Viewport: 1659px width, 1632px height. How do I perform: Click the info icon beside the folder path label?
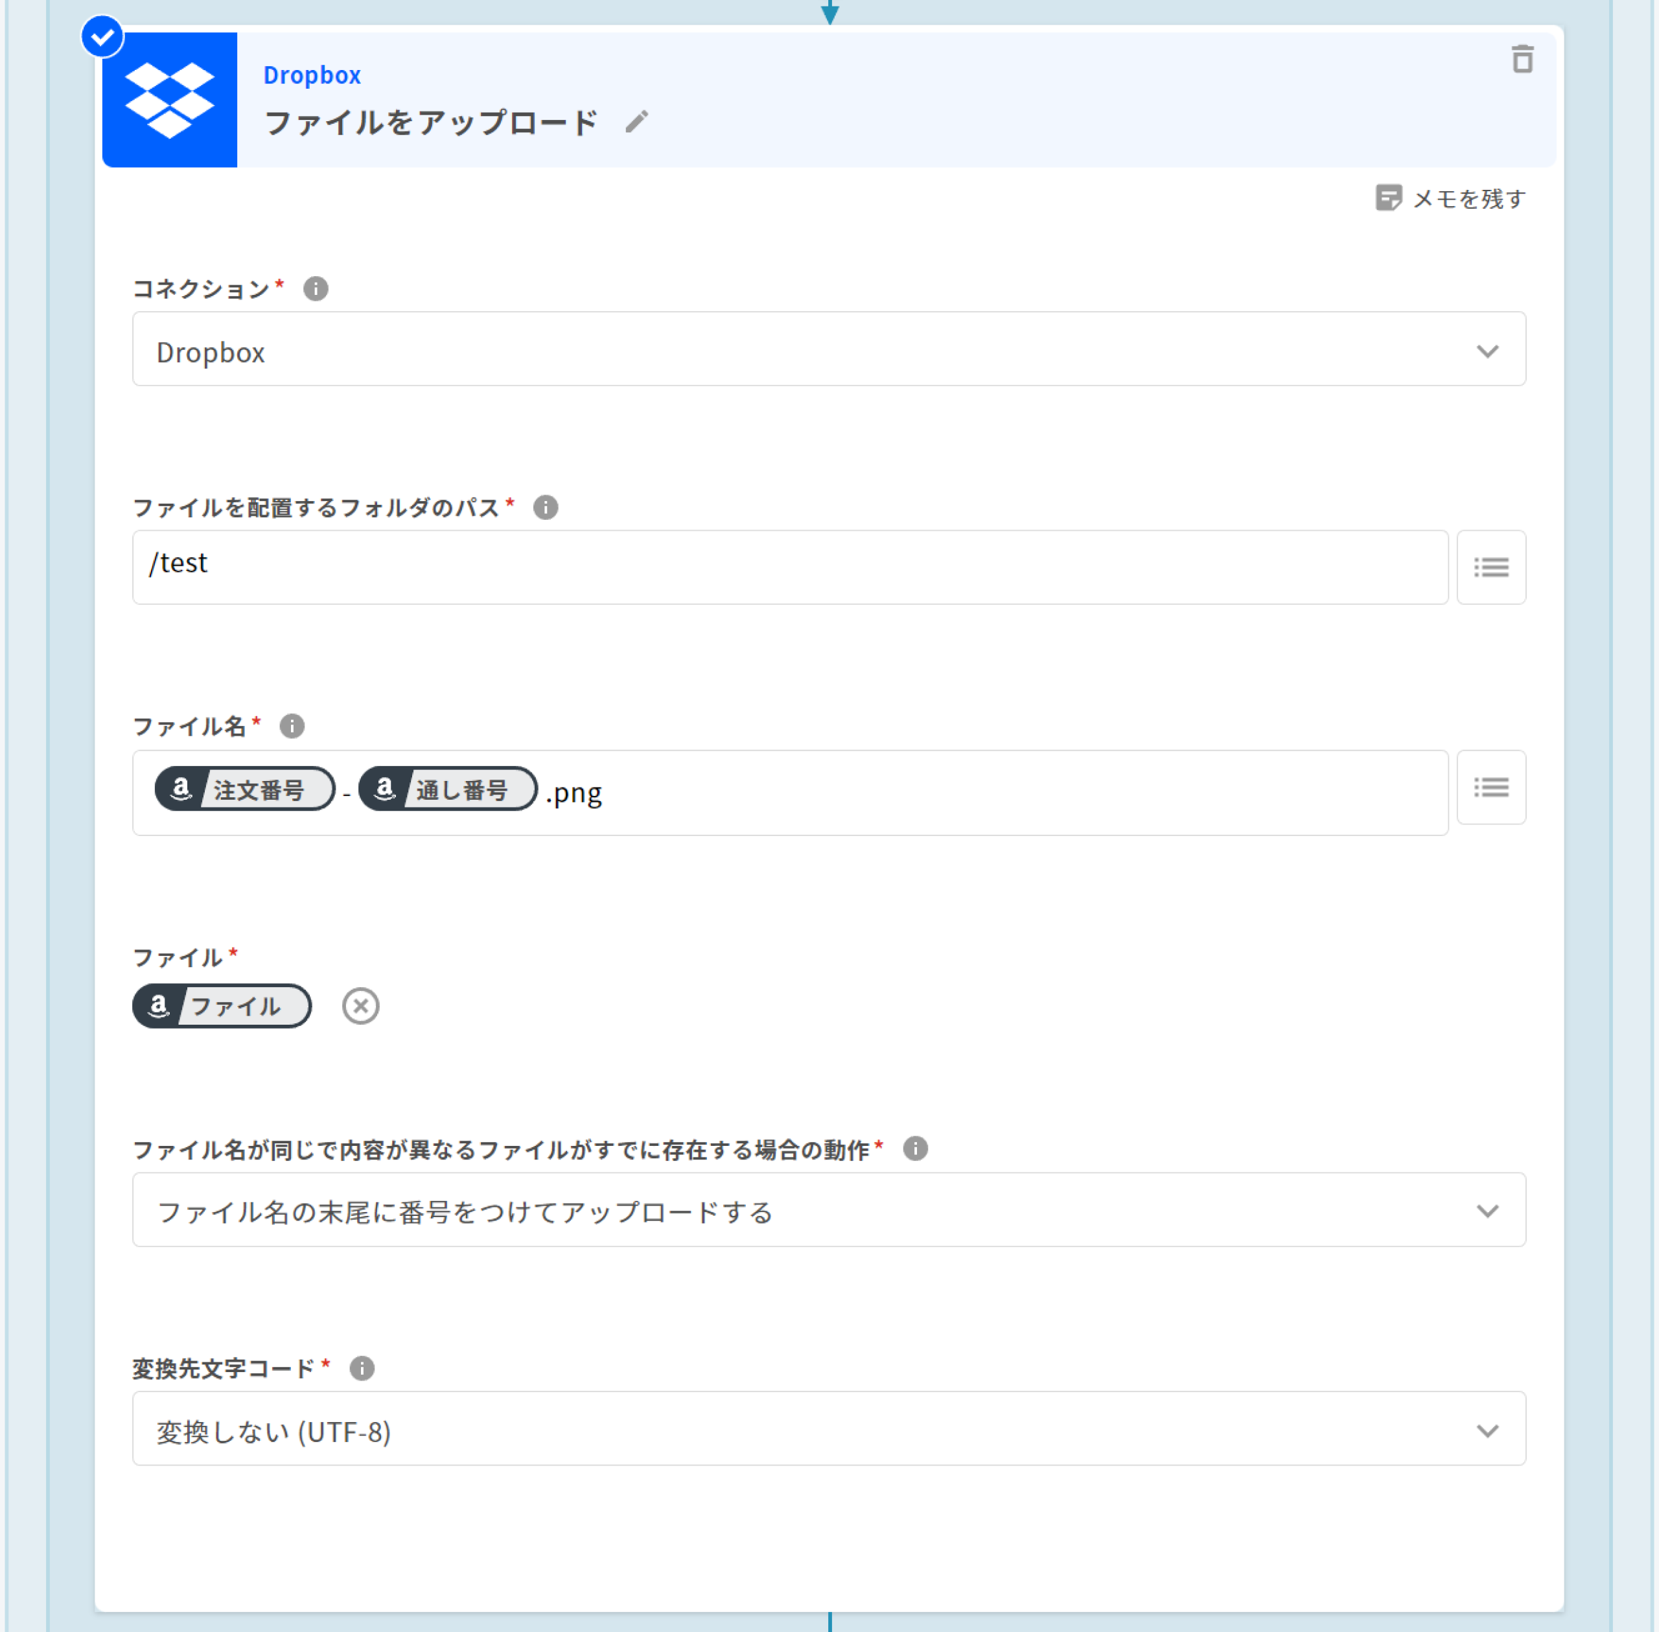(546, 507)
